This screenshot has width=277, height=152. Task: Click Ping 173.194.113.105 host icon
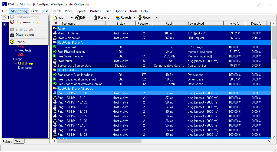point(55,116)
